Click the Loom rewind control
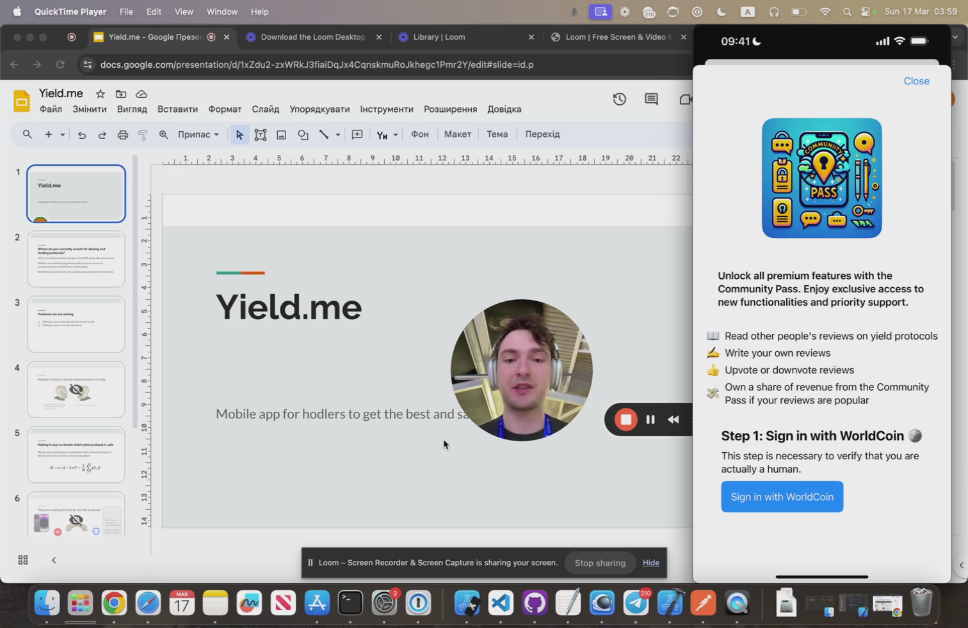 click(x=674, y=420)
